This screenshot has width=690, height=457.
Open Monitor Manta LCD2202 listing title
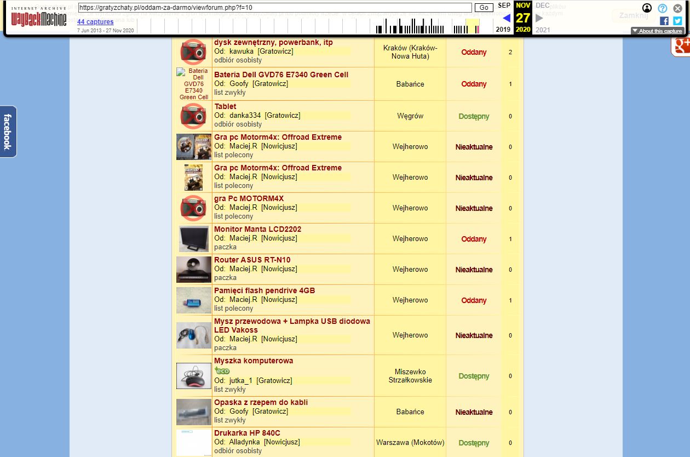pos(257,229)
